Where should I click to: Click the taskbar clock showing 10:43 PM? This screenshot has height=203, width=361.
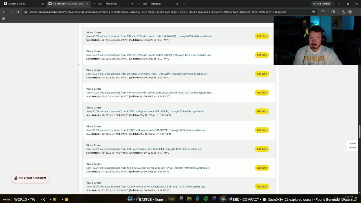(x=348, y=197)
